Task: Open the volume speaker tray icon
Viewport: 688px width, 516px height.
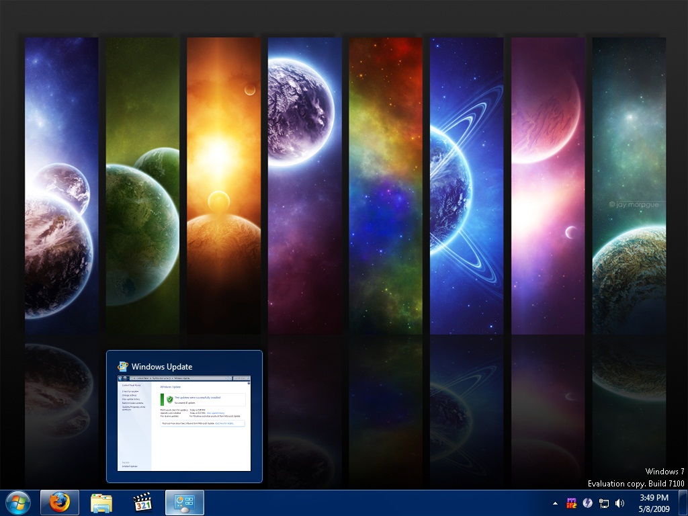Action: (619, 503)
